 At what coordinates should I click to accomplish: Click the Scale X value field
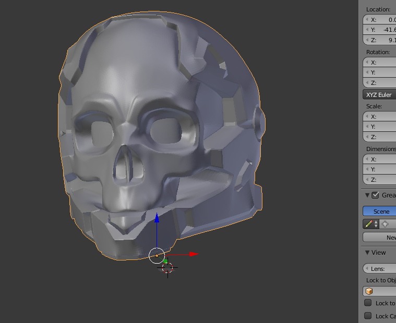pos(379,117)
